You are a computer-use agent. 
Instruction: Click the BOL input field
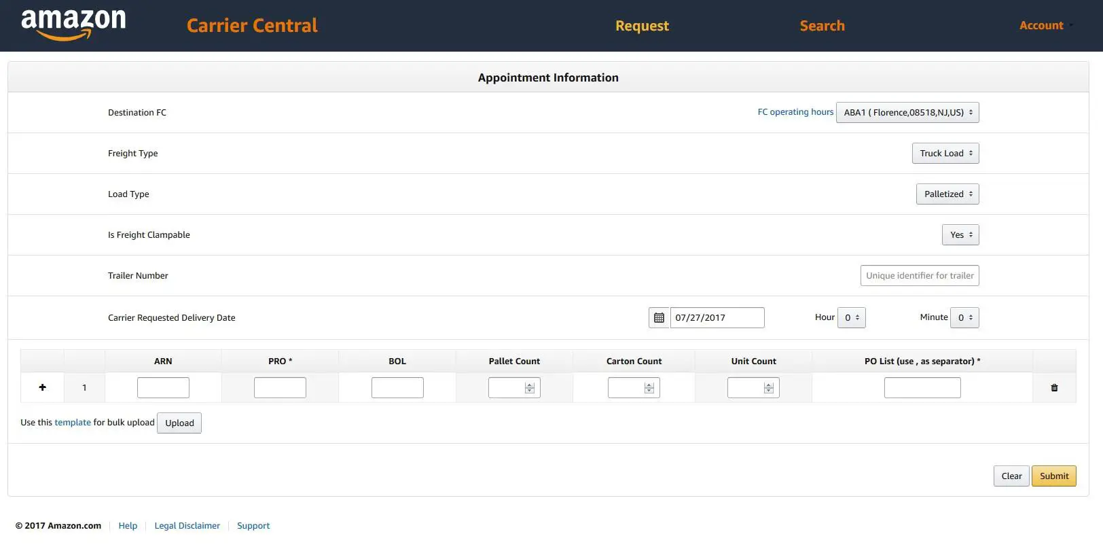pyautogui.click(x=397, y=387)
